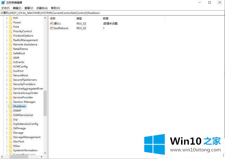The height and width of the screenshot is (159, 225).
Task: Click the 名称 column header
Action: [53, 18]
